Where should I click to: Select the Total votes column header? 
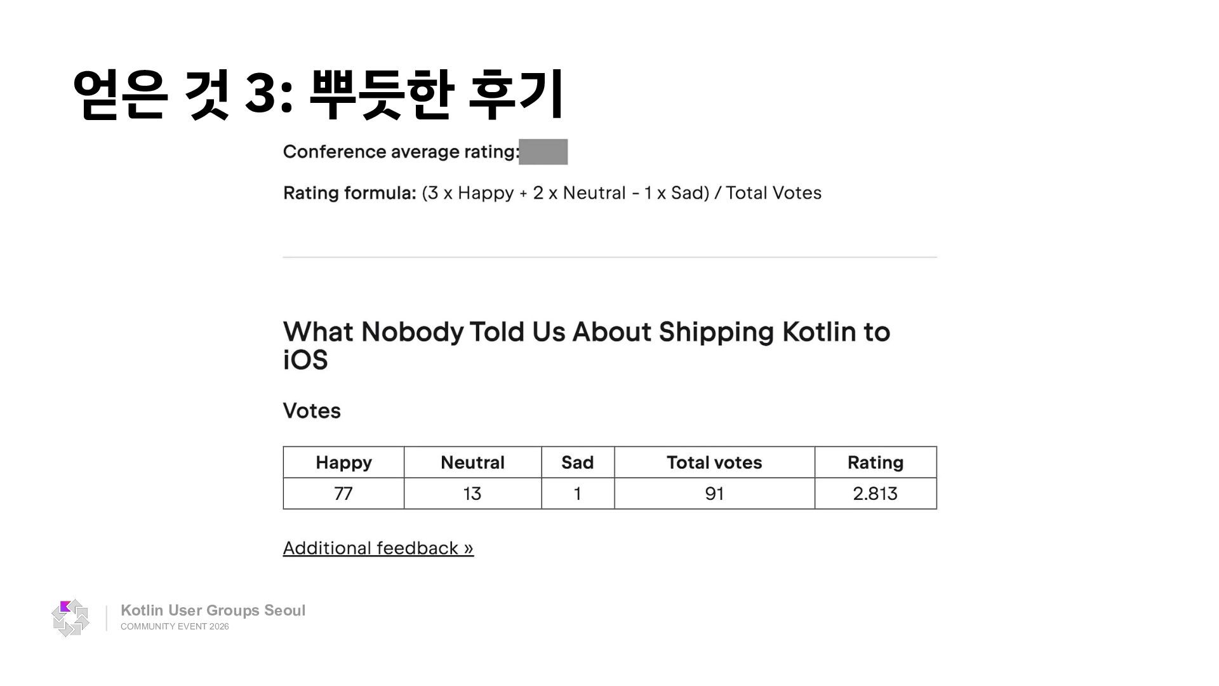click(x=714, y=462)
